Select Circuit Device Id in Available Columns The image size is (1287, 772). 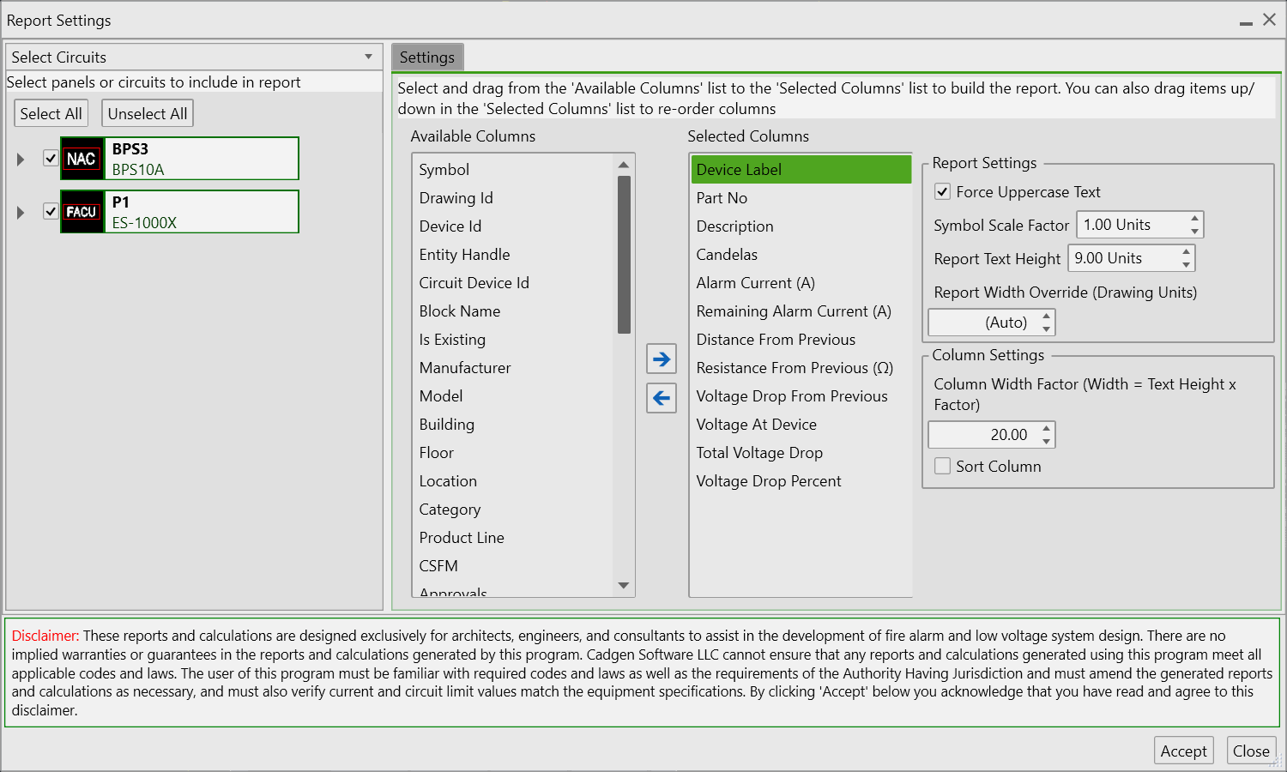[x=514, y=283]
